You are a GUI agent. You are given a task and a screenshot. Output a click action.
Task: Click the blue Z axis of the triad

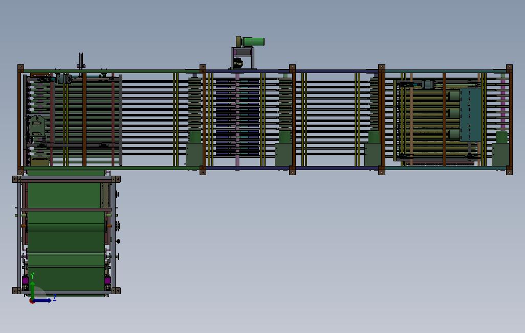point(42,301)
